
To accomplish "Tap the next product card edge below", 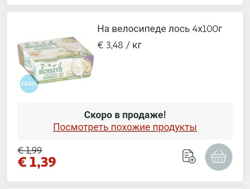I will tap(125, 189).
